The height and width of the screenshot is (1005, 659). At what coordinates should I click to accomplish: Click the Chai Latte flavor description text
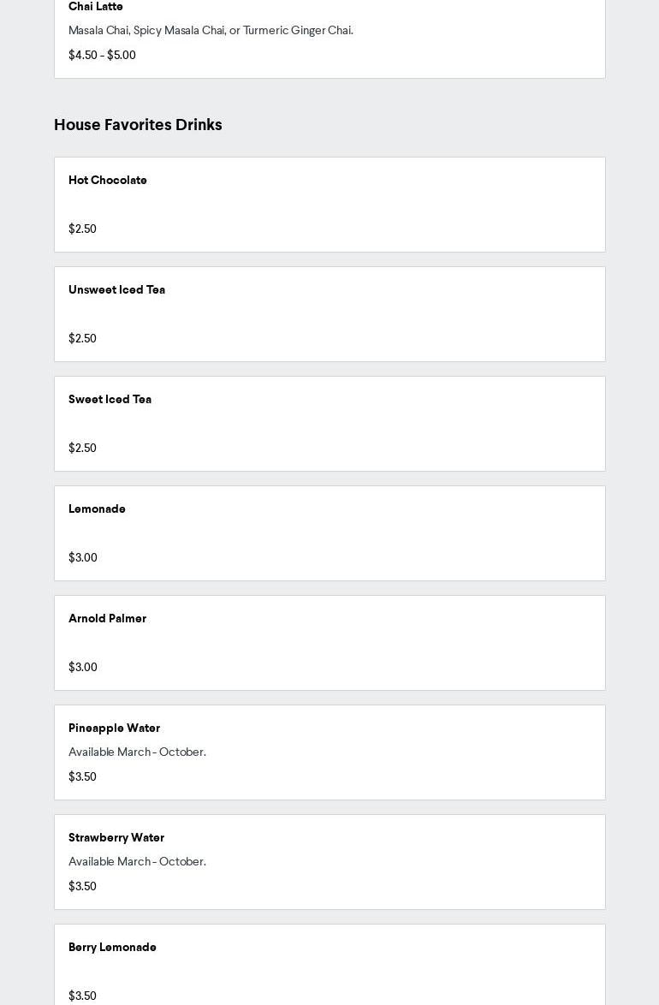tap(211, 31)
